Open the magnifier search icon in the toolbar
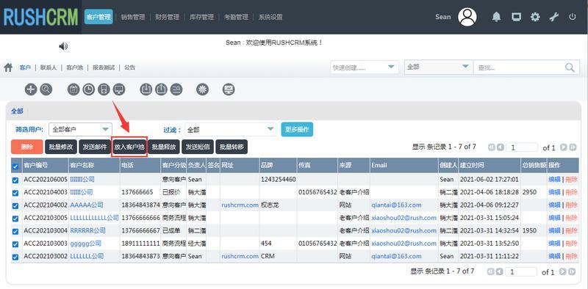Image resolution: width=588 pixels, height=289 pixels. [46, 89]
